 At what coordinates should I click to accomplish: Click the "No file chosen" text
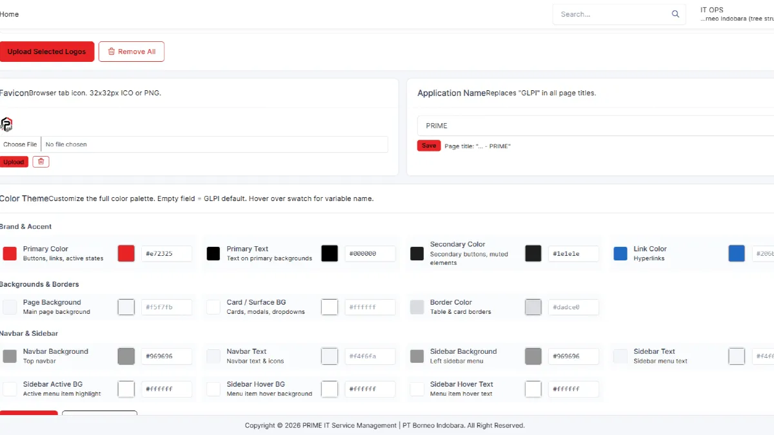pos(66,144)
